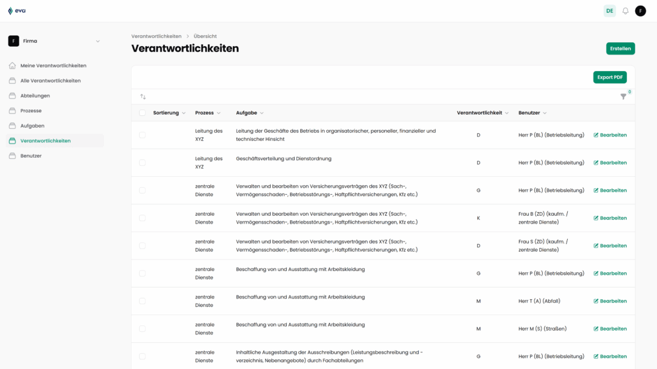Export the list with Export PDF

point(609,77)
